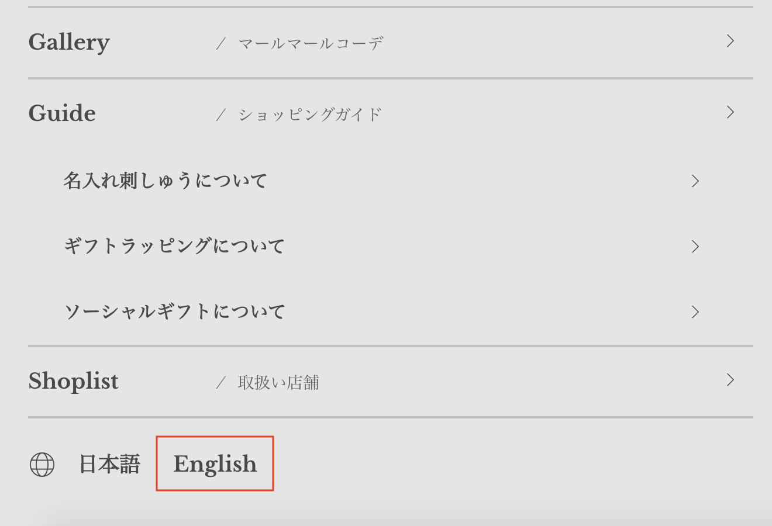Click the globe language icon
Screen dimensions: 772x526
tap(41, 465)
